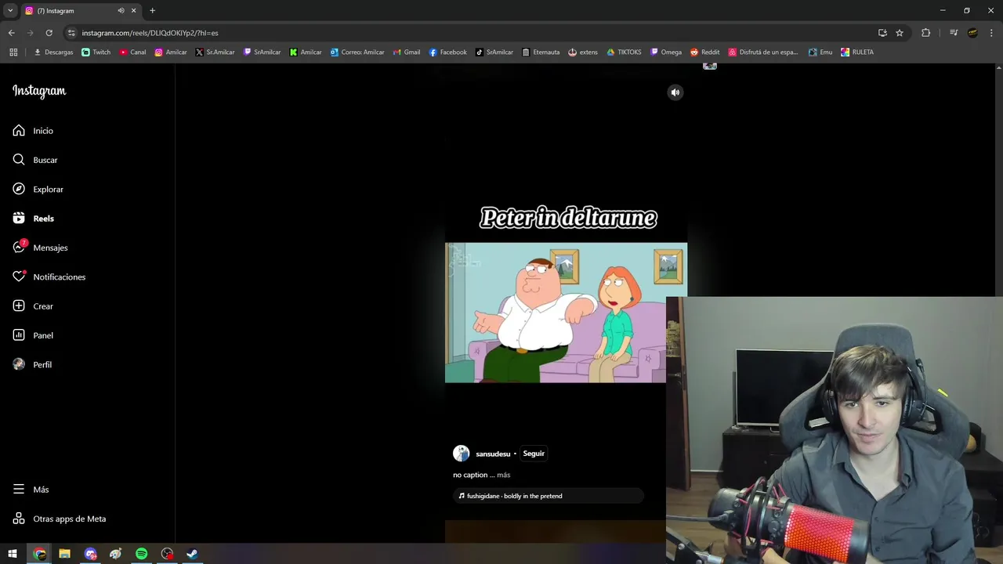
Task: Open the Sr.Amilcar X bookmark
Action: [x=215, y=52]
